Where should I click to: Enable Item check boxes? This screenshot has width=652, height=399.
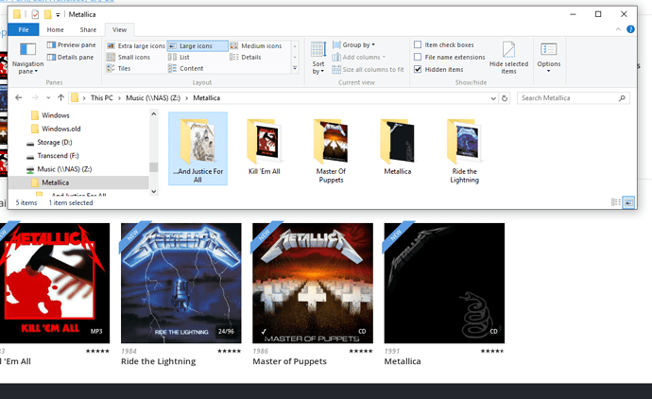click(444, 44)
